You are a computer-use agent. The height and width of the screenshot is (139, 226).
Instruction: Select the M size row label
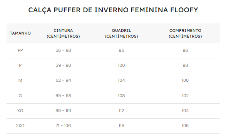coord(20,80)
